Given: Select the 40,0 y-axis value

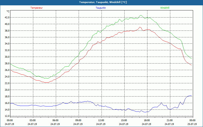Looking at the screenshot, I should [x=7, y=24].
